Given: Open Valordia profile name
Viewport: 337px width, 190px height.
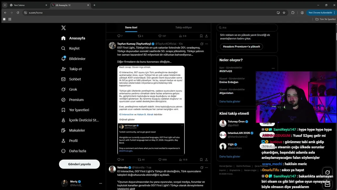Looking at the screenshot, I should click(122, 168).
